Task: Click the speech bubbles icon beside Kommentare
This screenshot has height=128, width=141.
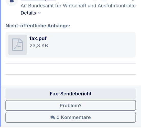Action: coord(53,118)
